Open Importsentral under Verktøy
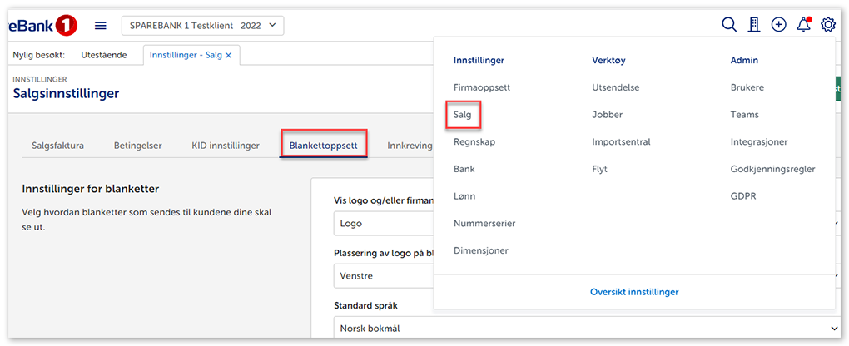 click(621, 141)
